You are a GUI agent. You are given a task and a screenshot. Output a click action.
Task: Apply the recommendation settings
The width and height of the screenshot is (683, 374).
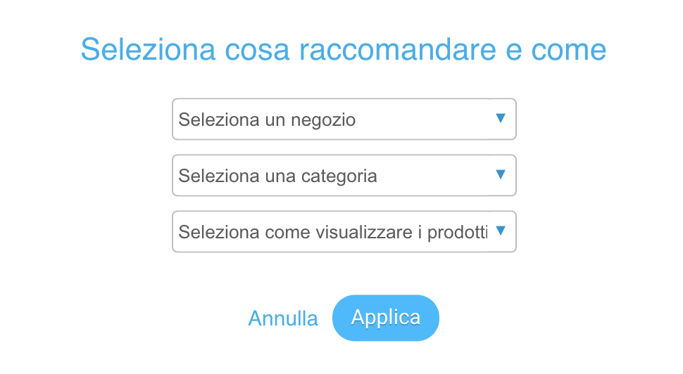(385, 318)
